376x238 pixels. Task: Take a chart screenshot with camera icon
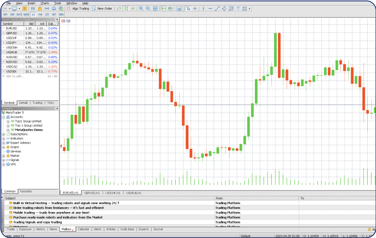pos(179,8)
